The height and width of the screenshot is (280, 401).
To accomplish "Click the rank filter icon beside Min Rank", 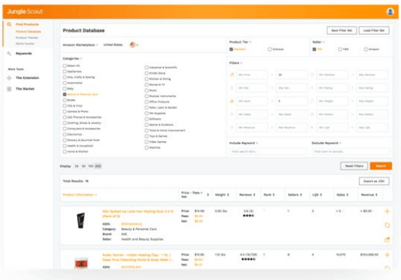I will coord(232,101).
